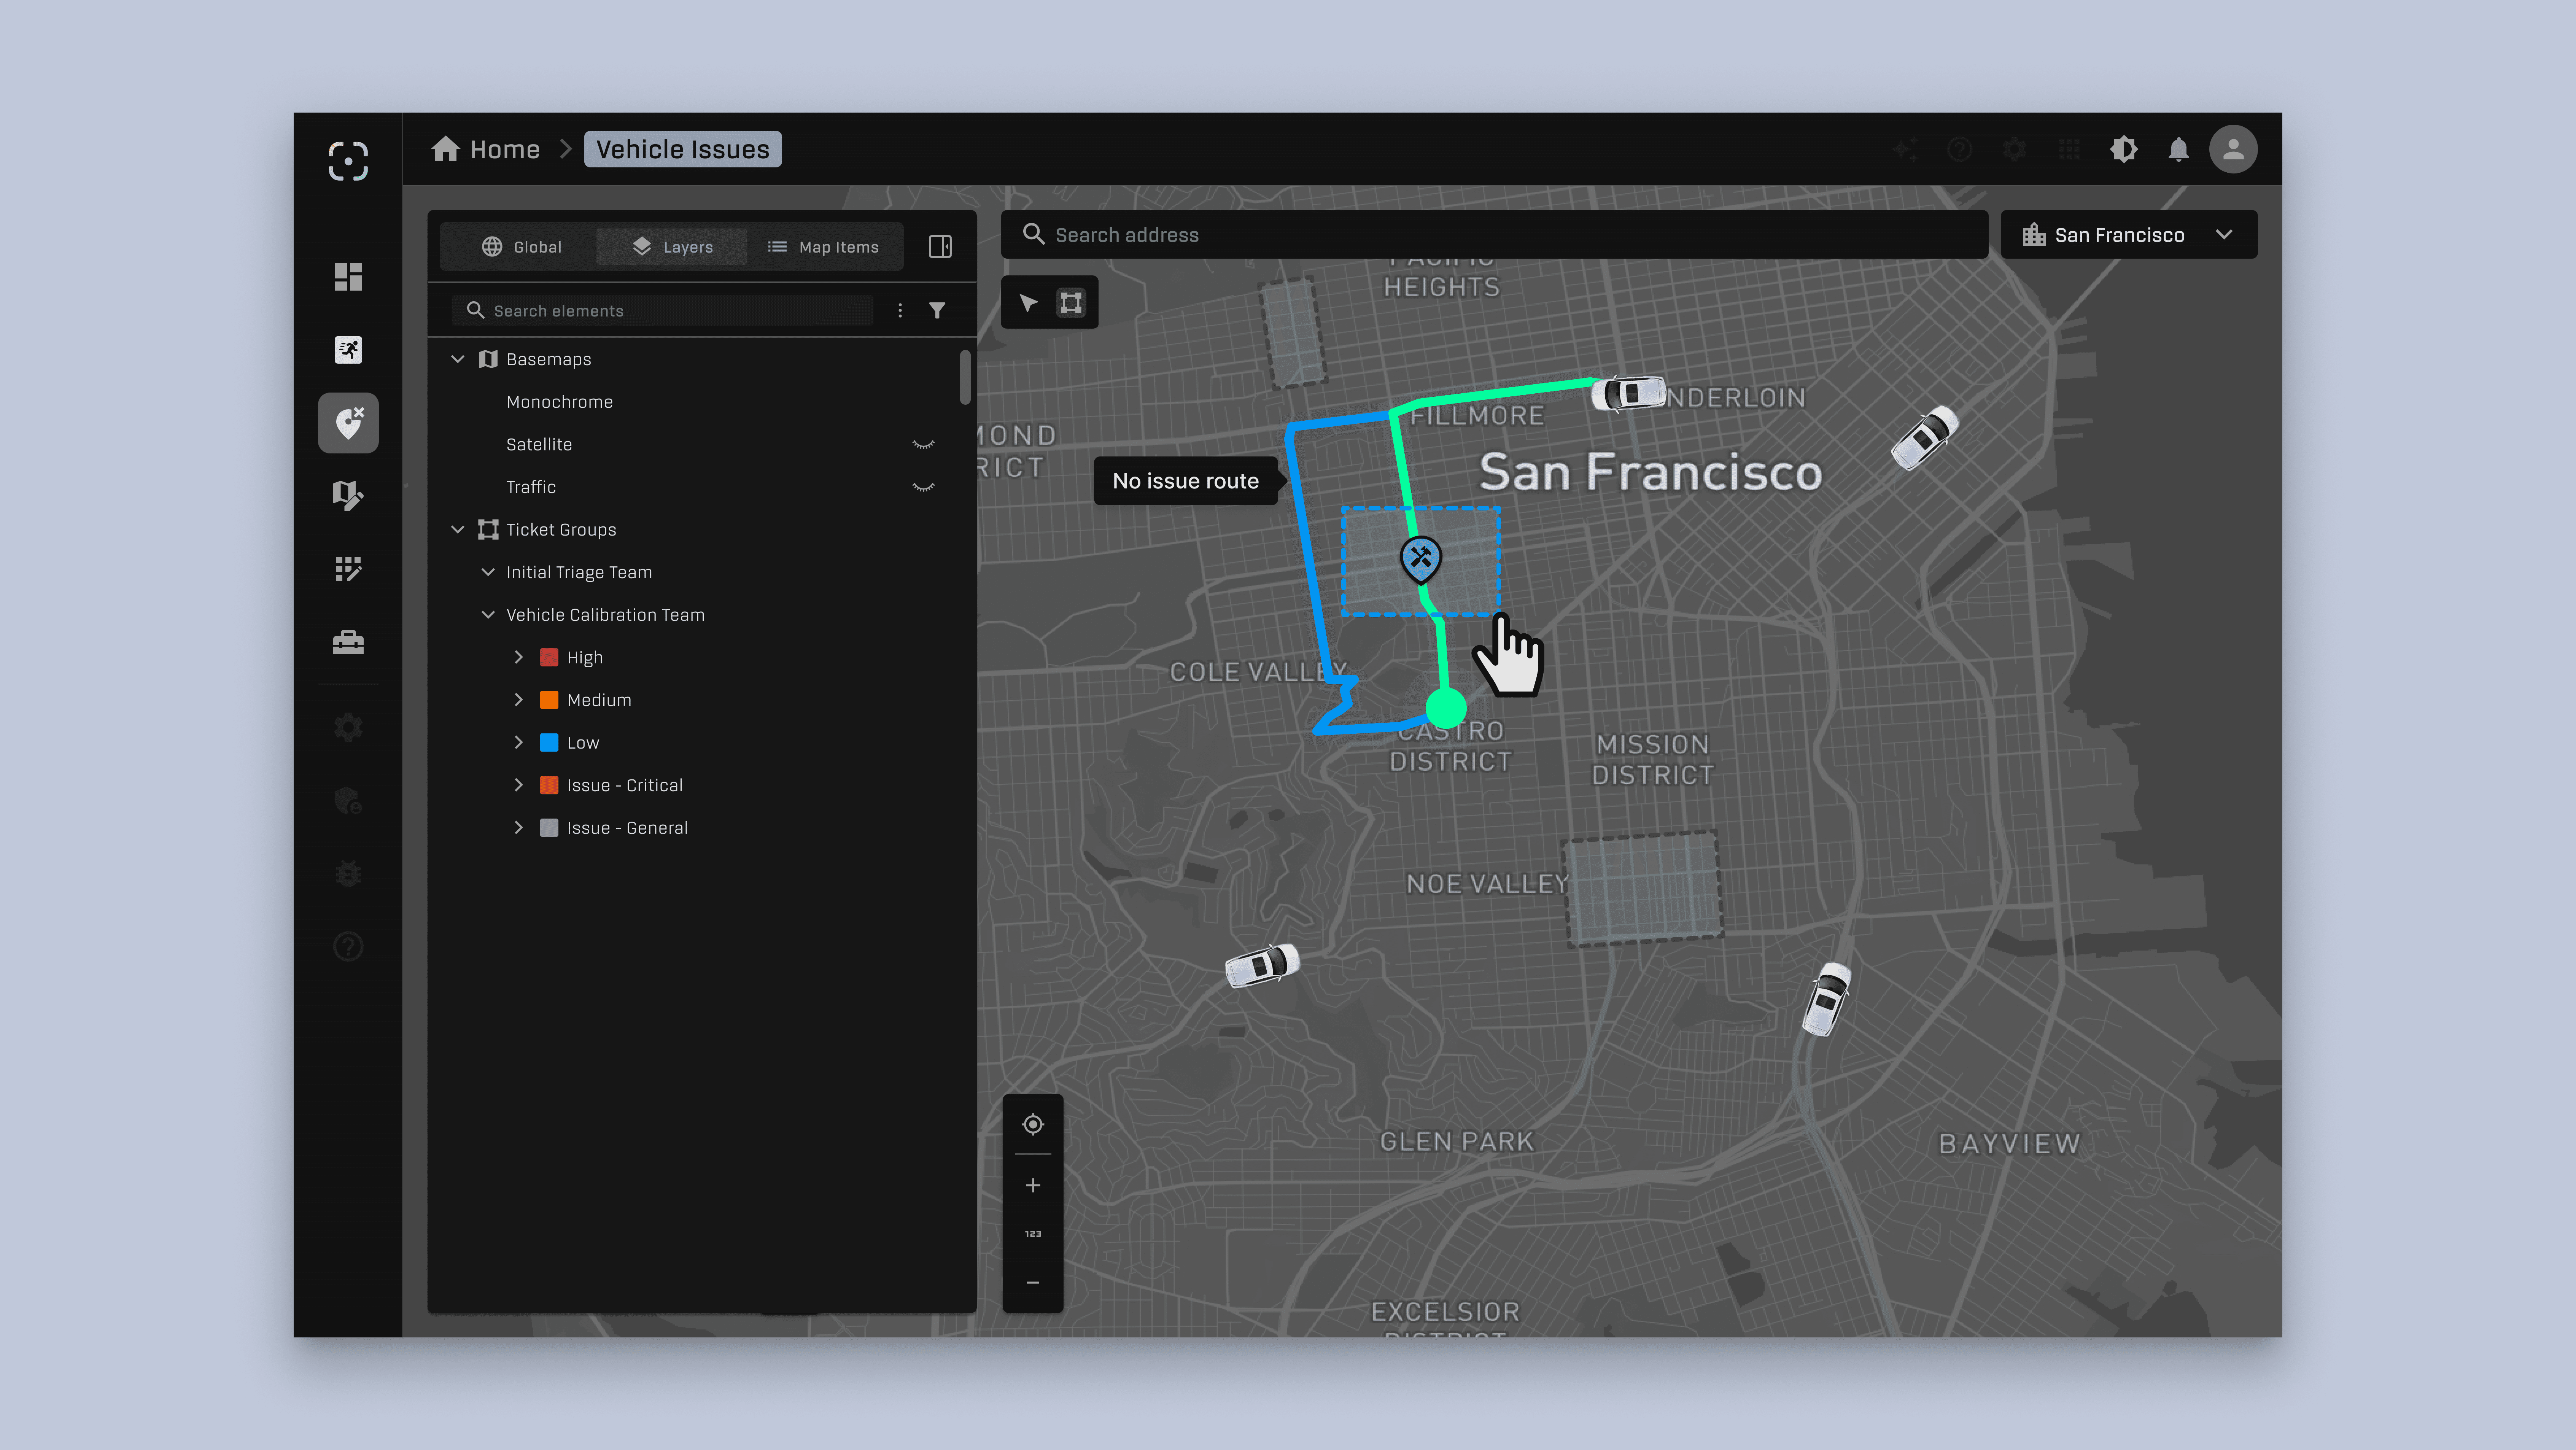Click the app logo in sidebar

[348, 160]
